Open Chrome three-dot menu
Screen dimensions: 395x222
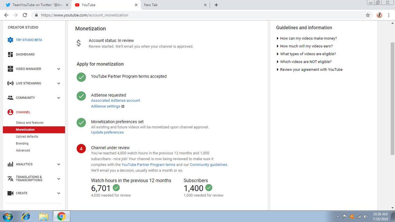pyautogui.click(x=389, y=15)
